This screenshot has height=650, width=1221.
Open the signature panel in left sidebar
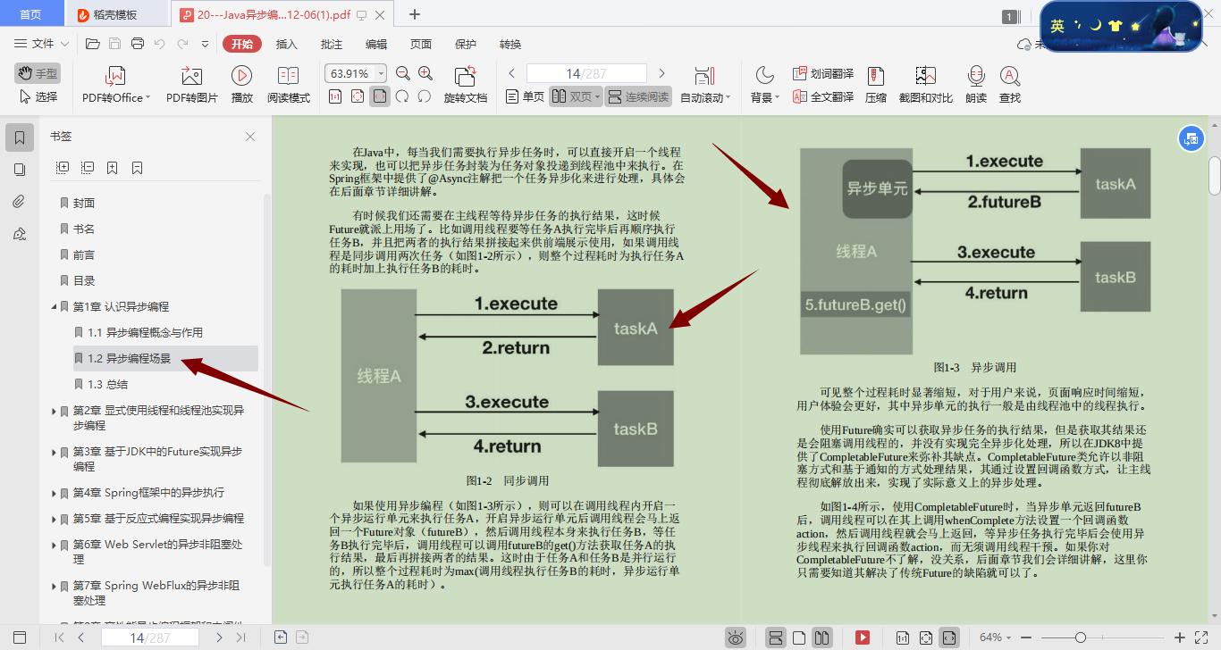(x=19, y=234)
